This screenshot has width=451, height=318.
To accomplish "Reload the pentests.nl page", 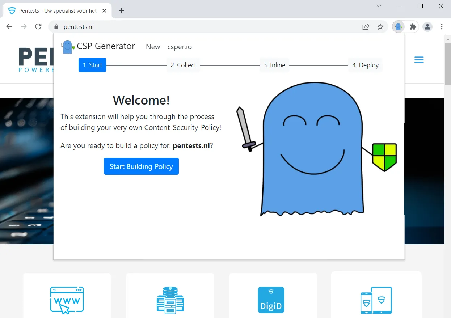I will pyautogui.click(x=38, y=27).
